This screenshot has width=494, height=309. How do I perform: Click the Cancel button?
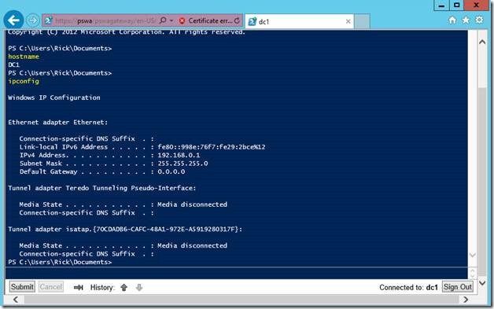coord(50,287)
